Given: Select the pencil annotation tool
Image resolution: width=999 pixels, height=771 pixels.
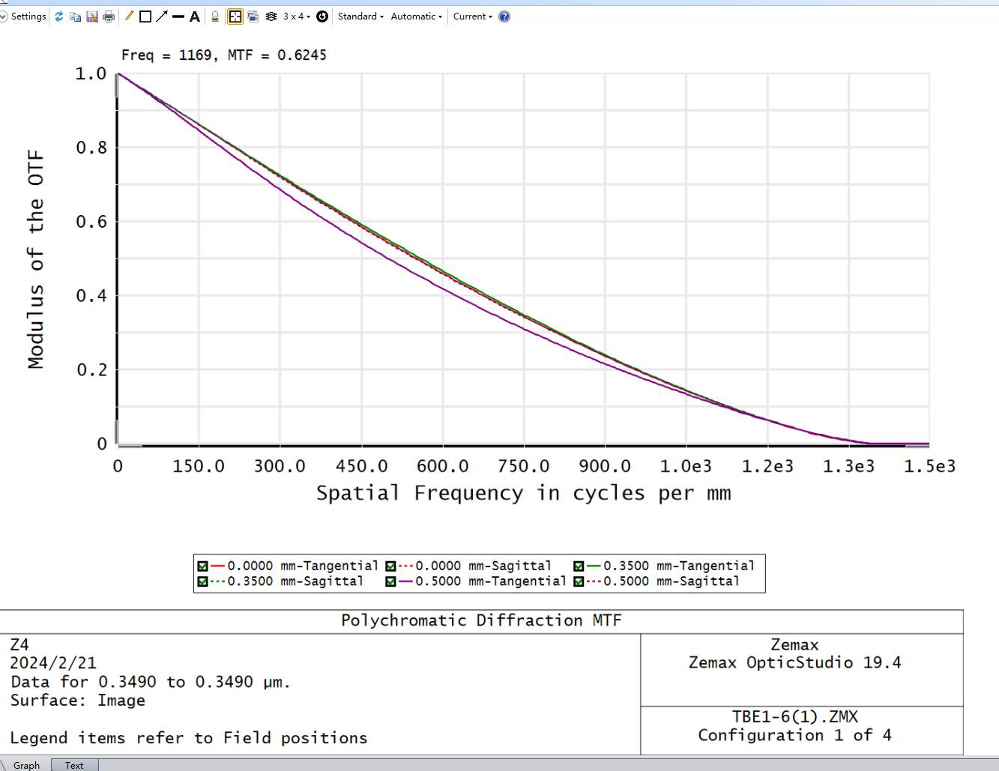Looking at the screenshot, I should (x=129, y=16).
